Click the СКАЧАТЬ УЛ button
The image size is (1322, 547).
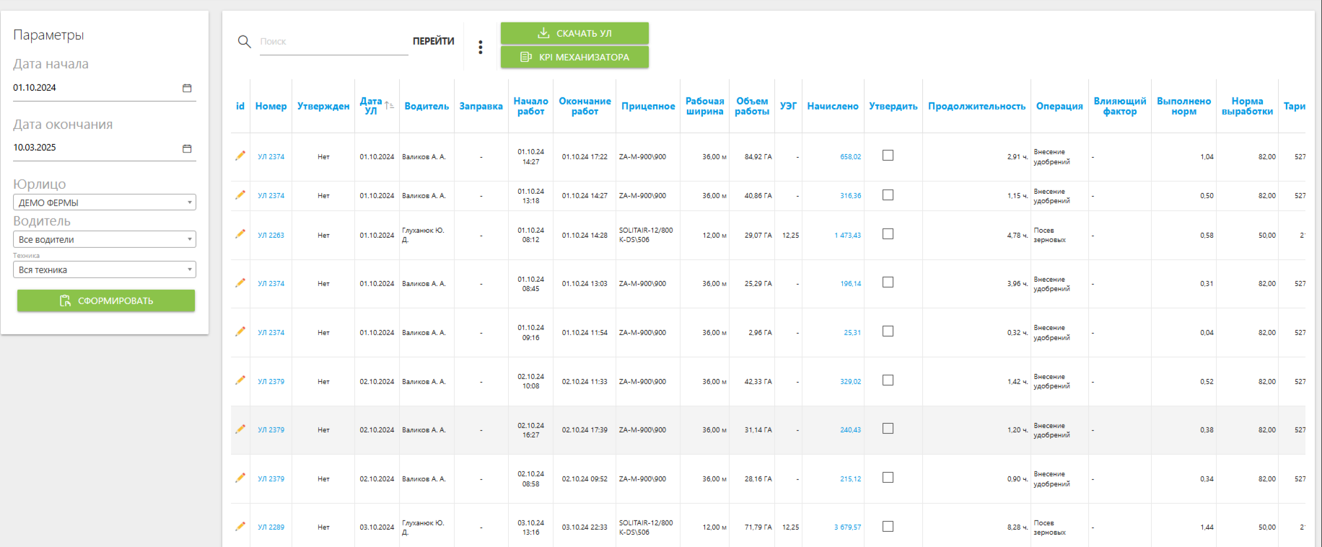point(574,33)
